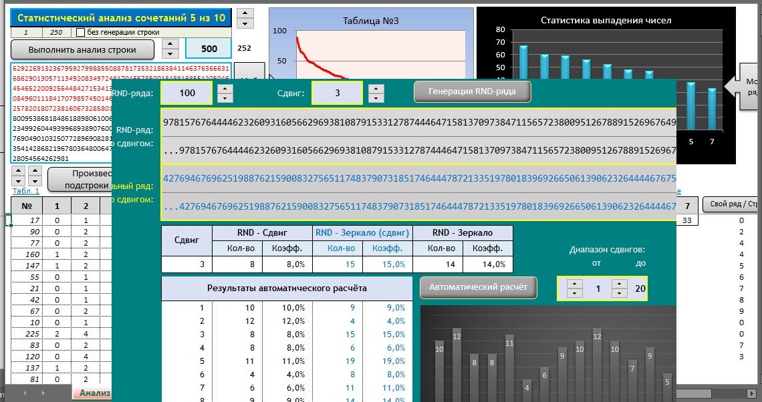Image resolution: width=762 pixels, height=402 pixels.
Task: Click the down arrow of the second spinner above Табл. 1
Action: tap(35, 180)
